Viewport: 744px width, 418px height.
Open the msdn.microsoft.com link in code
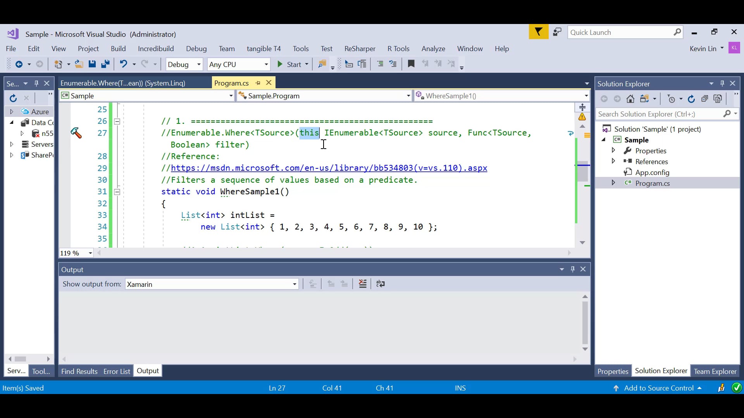coord(329,168)
